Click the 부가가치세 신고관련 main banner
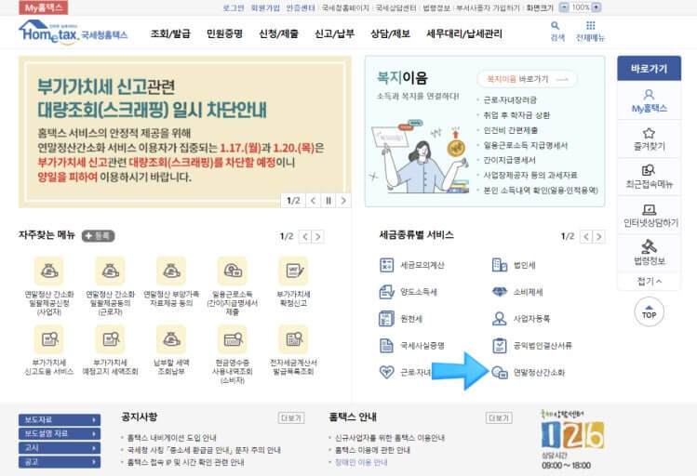The width and height of the screenshot is (697, 476). [x=184, y=131]
